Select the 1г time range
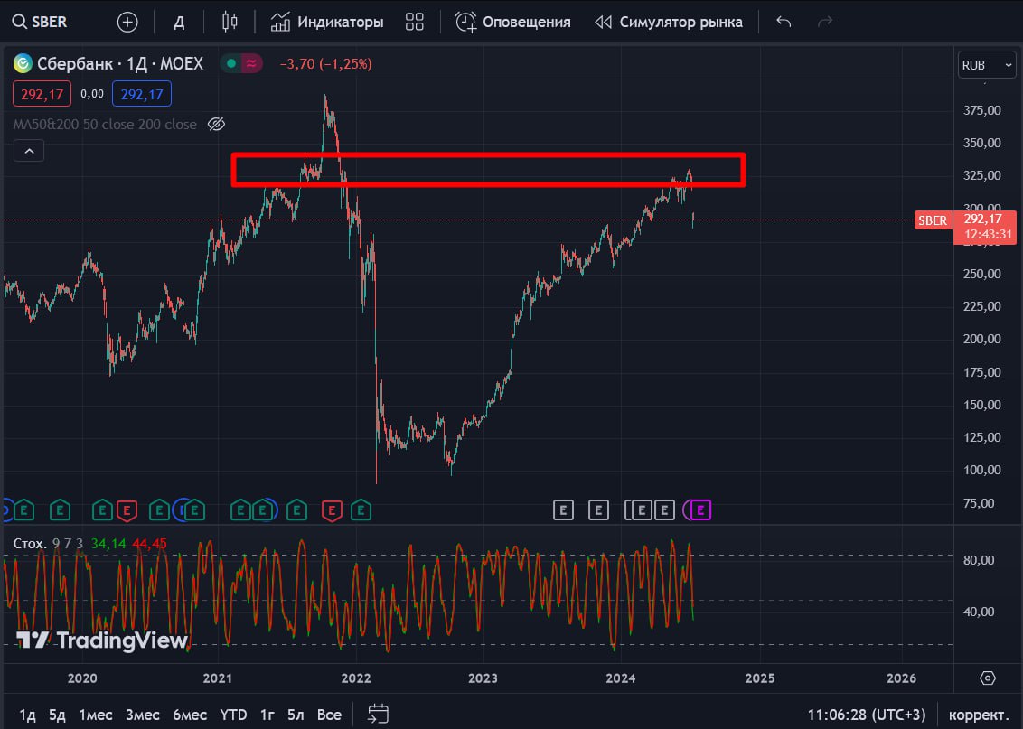This screenshot has height=729, width=1023. tap(267, 715)
